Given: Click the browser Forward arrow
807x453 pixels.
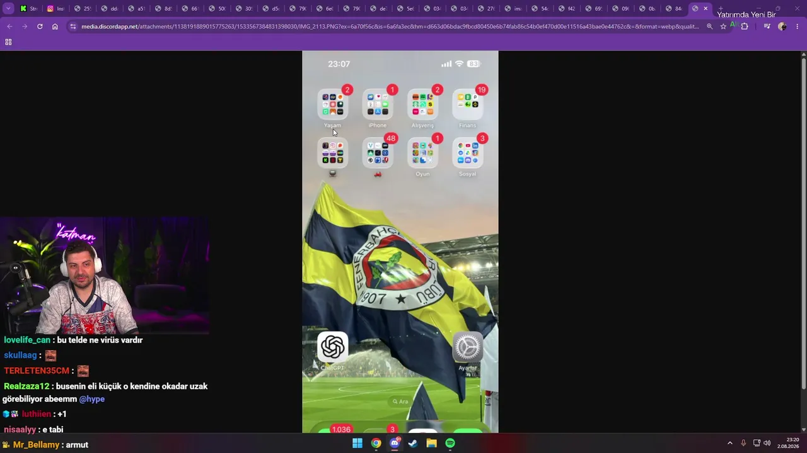Looking at the screenshot, I should click(x=25, y=26).
